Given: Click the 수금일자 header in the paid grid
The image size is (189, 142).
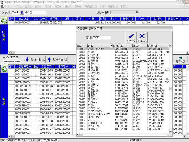Looking at the screenshot, I should (46, 66).
